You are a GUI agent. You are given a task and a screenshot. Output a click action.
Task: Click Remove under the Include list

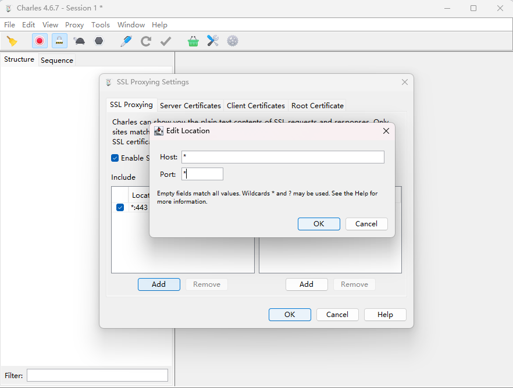tap(206, 284)
